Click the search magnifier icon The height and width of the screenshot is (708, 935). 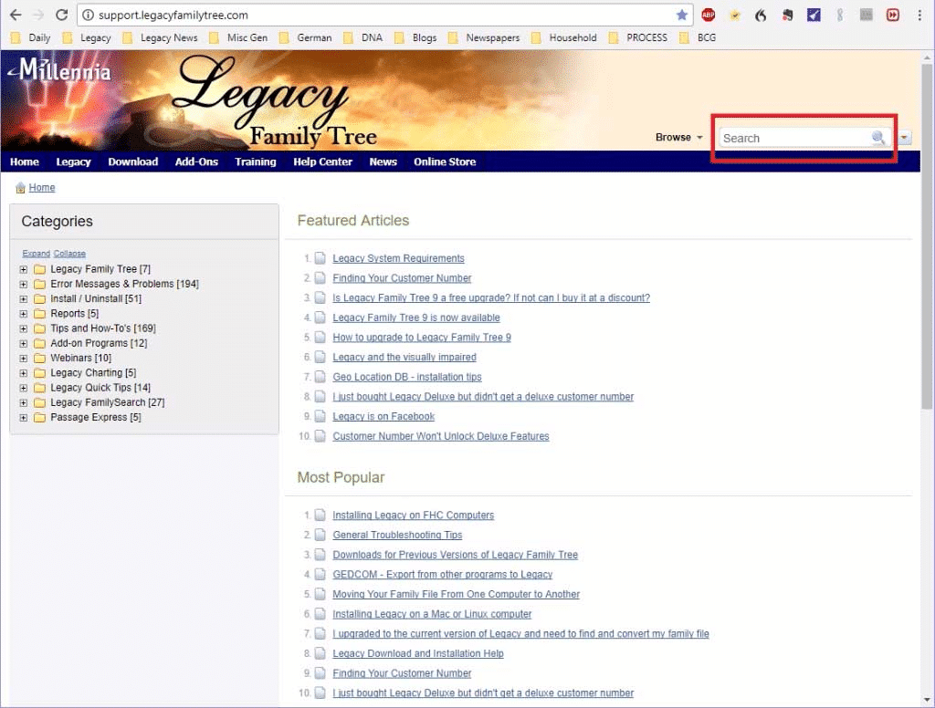coord(877,138)
